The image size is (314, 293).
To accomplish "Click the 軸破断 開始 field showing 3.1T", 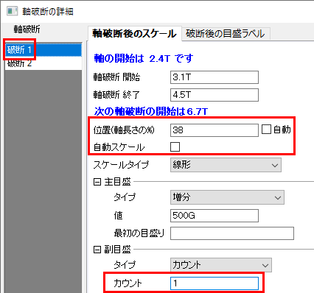I will point(214,77).
